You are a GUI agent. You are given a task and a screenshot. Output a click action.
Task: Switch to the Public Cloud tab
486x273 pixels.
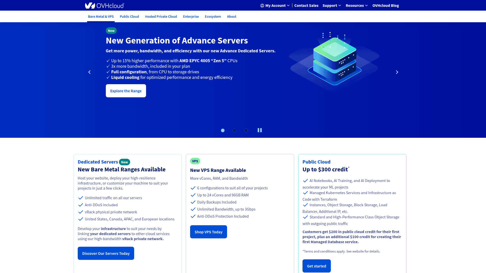click(x=129, y=16)
